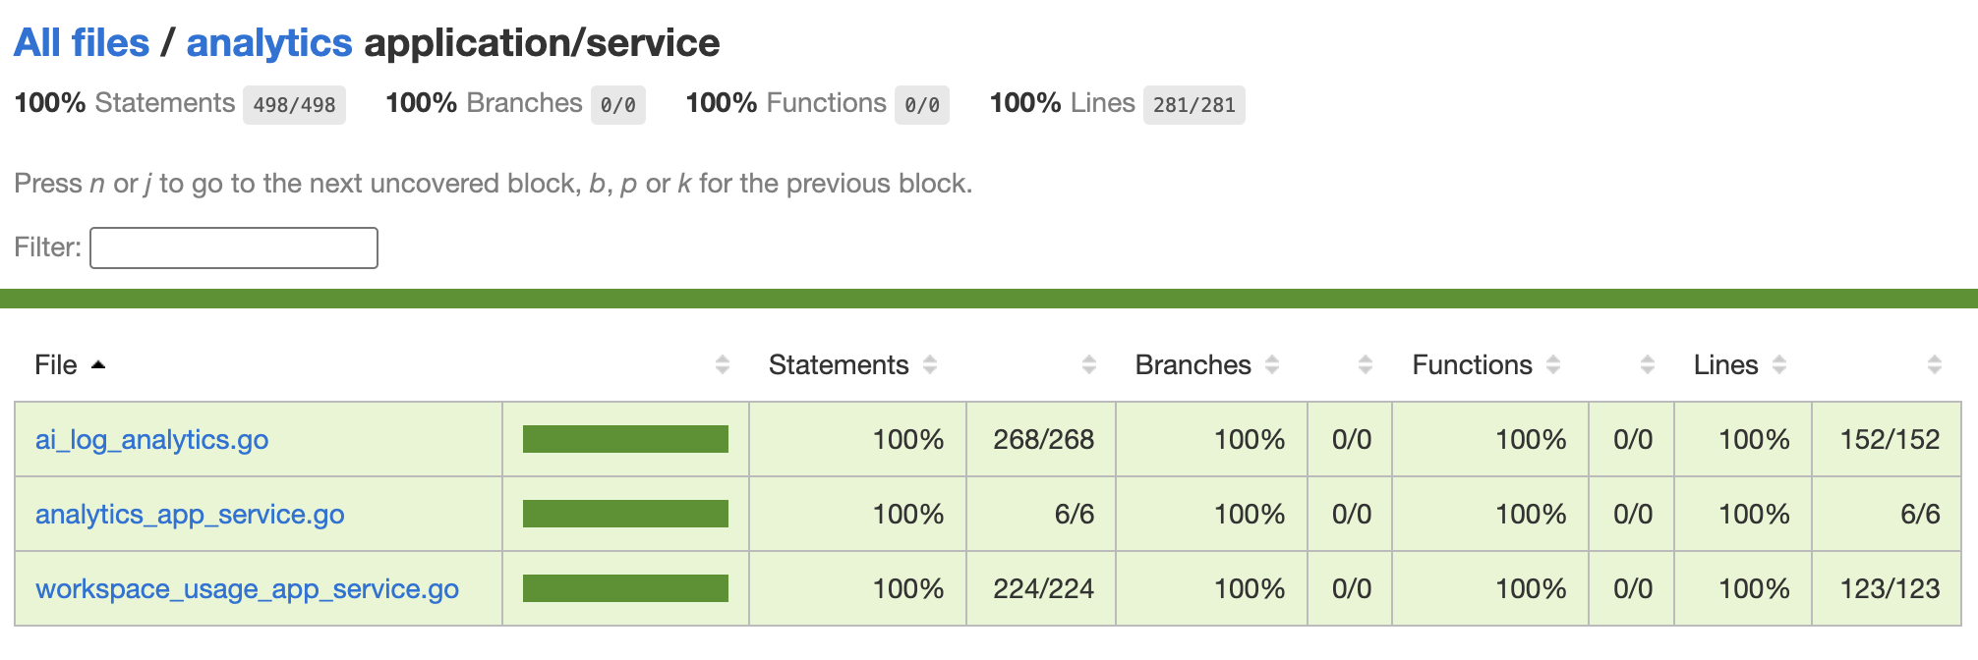Click sort icon next to Functions header
The height and width of the screenshot is (660, 1978).
pos(1553,365)
